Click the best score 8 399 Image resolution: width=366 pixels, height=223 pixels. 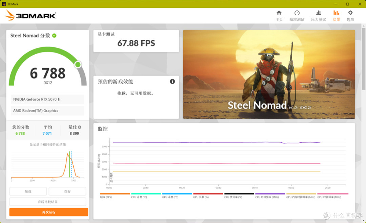coord(74,133)
